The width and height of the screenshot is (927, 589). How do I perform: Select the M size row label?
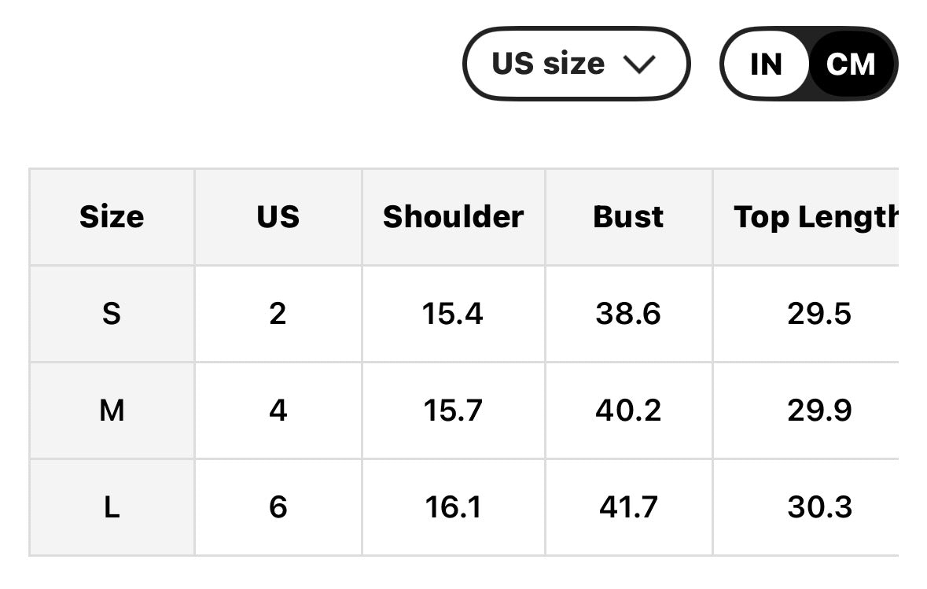point(112,410)
